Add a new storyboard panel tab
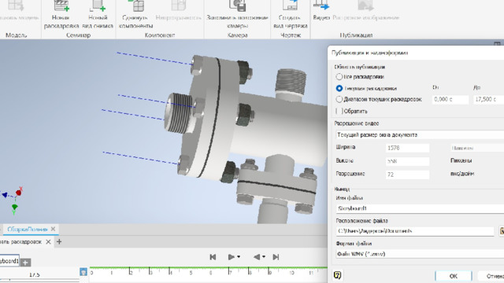The image size is (504, 283). (59, 242)
